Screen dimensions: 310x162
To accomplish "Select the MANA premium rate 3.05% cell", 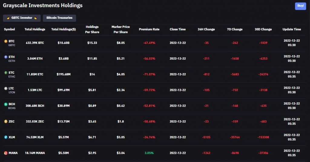I will [x=149, y=153].
